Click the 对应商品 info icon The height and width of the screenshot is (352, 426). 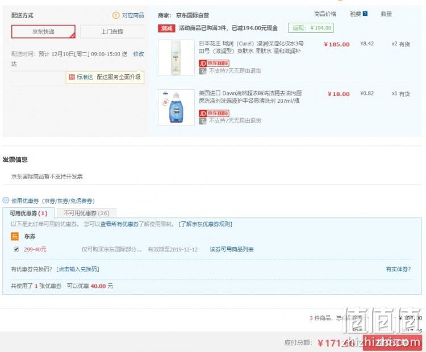coord(116,15)
